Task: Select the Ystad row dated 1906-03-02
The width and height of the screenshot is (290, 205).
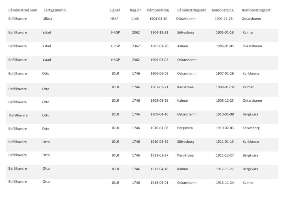Action: 142,63
